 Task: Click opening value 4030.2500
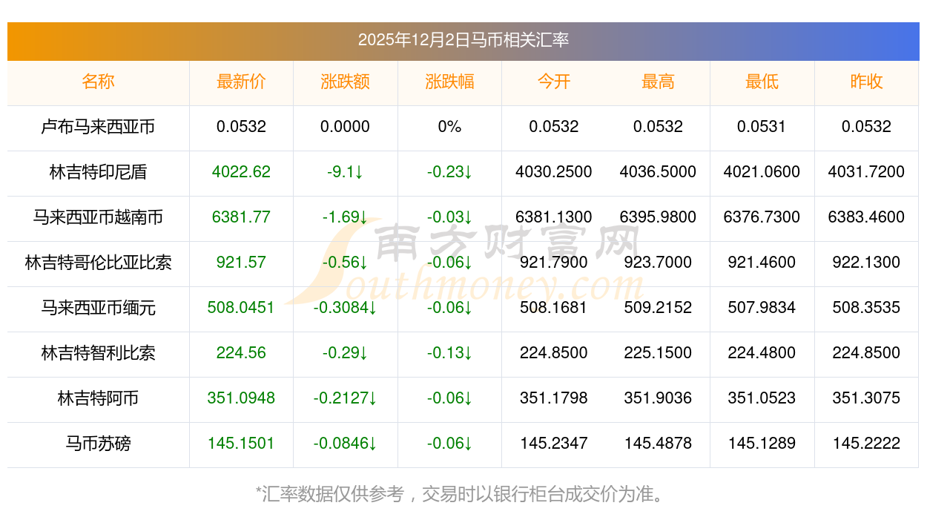pyautogui.click(x=554, y=172)
